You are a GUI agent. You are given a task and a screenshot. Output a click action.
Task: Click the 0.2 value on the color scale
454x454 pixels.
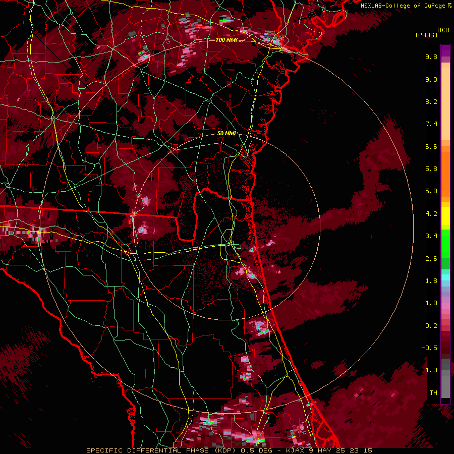coord(431,326)
